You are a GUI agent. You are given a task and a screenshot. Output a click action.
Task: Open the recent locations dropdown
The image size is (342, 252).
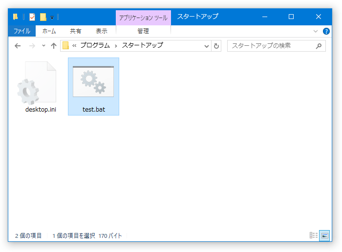point(43,46)
